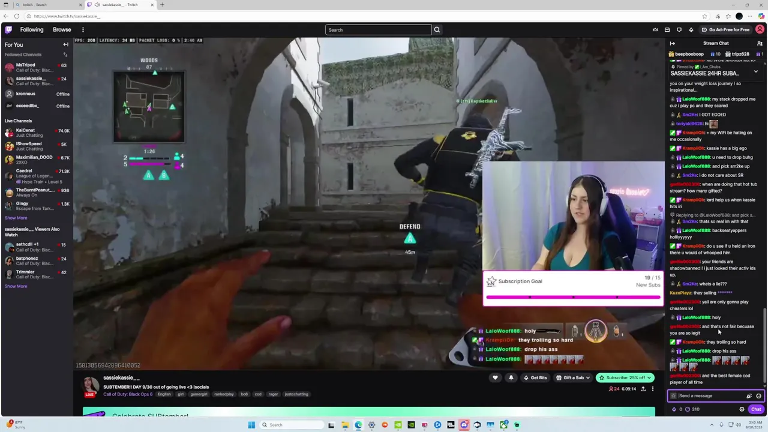Click into the Twitch search field
Viewport: 768px width, 432px height.
[x=378, y=29]
